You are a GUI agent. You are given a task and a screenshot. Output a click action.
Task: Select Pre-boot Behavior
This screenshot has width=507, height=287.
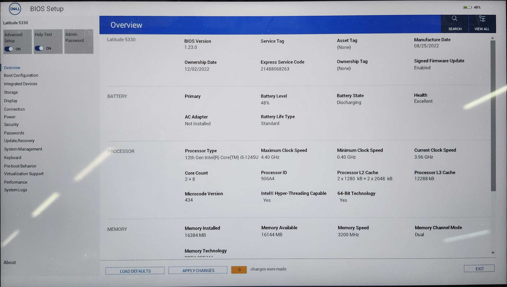click(x=20, y=166)
